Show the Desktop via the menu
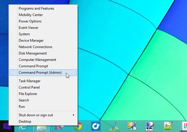Viewport: 187px width, 132px height. [43, 122]
